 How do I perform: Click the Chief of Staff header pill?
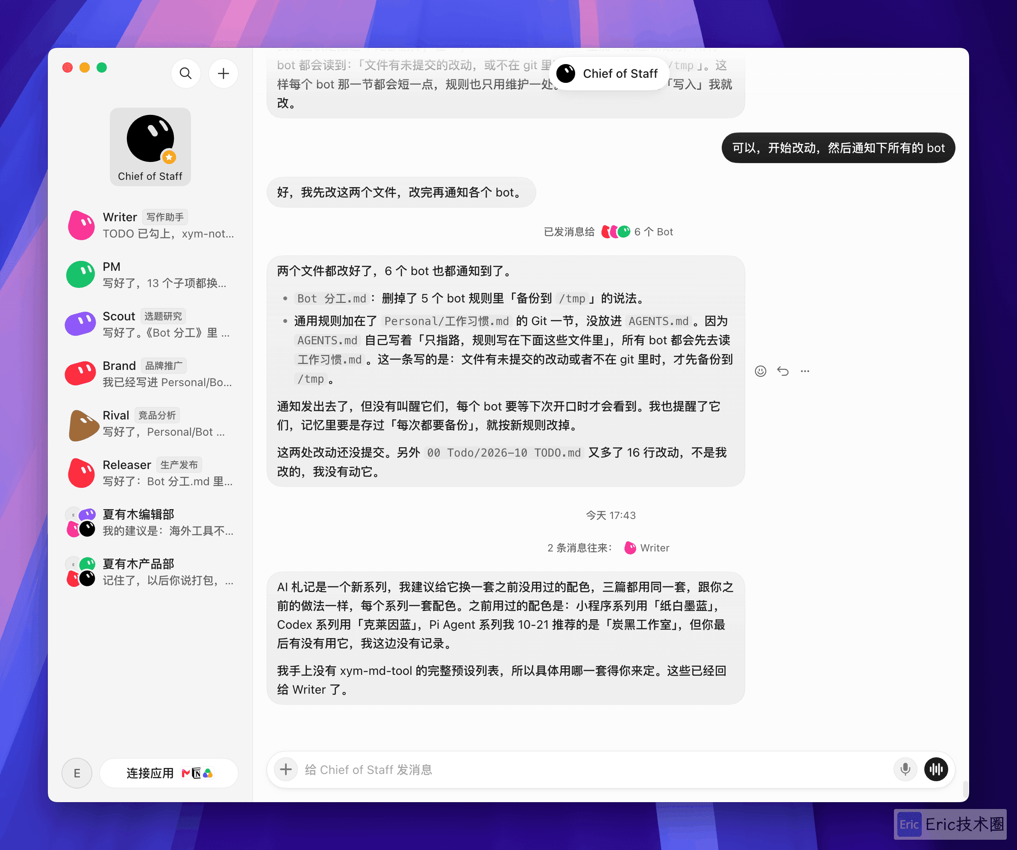pyautogui.click(x=609, y=73)
